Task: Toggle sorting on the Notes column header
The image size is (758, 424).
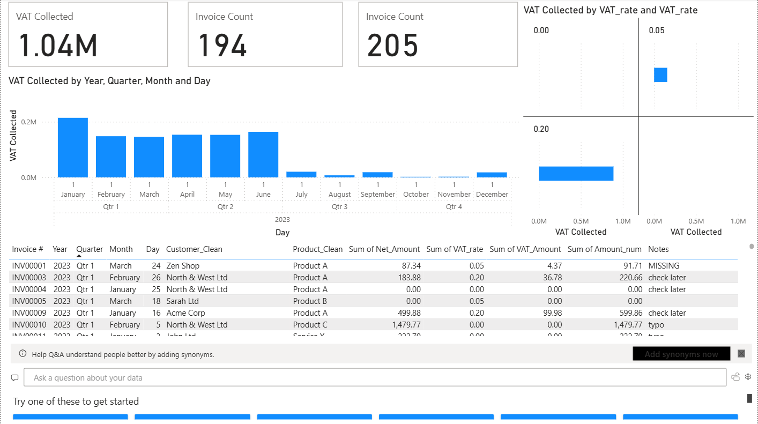Action: (658, 249)
